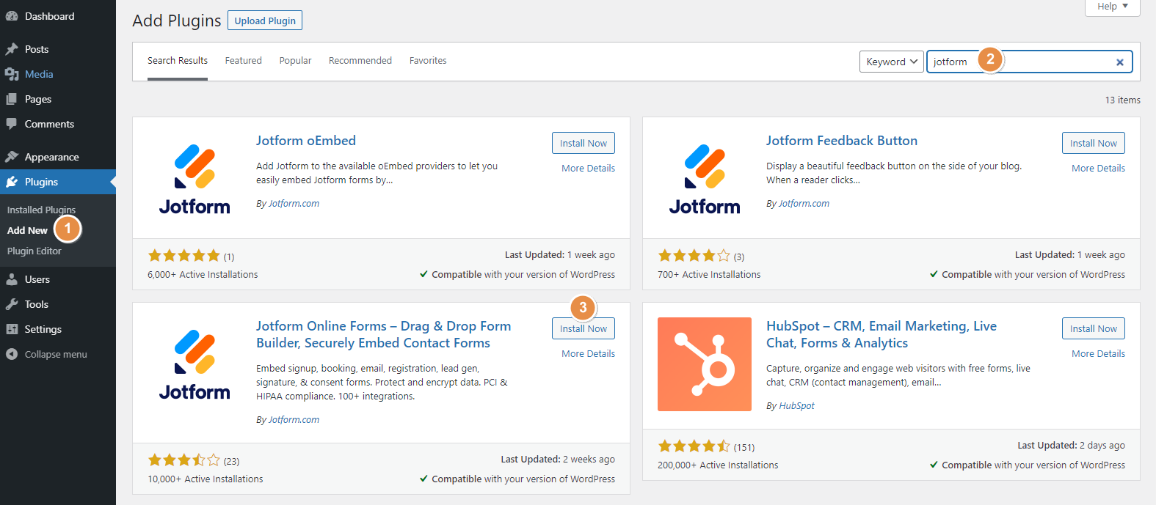Click the Appearance paintbrush icon
Image resolution: width=1156 pixels, height=505 pixels.
[x=12, y=157]
